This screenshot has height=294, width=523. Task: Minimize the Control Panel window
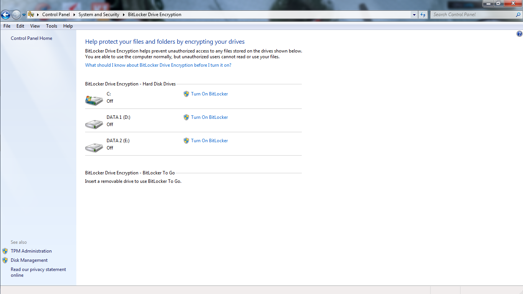coord(488,3)
